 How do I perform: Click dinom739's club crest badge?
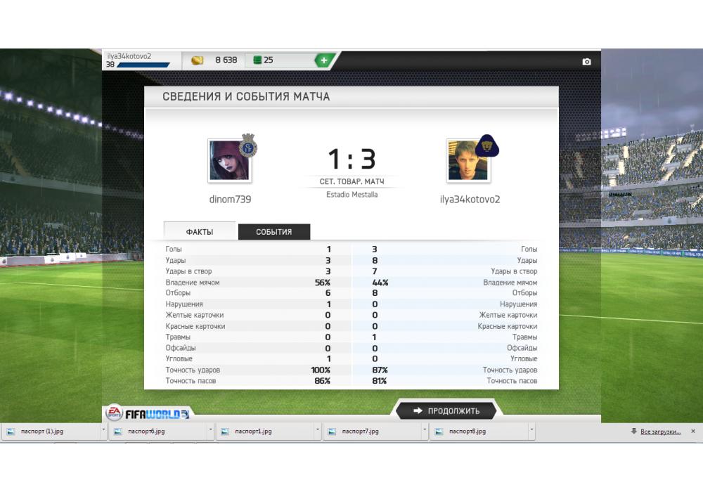pyautogui.click(x=248, y=145)
